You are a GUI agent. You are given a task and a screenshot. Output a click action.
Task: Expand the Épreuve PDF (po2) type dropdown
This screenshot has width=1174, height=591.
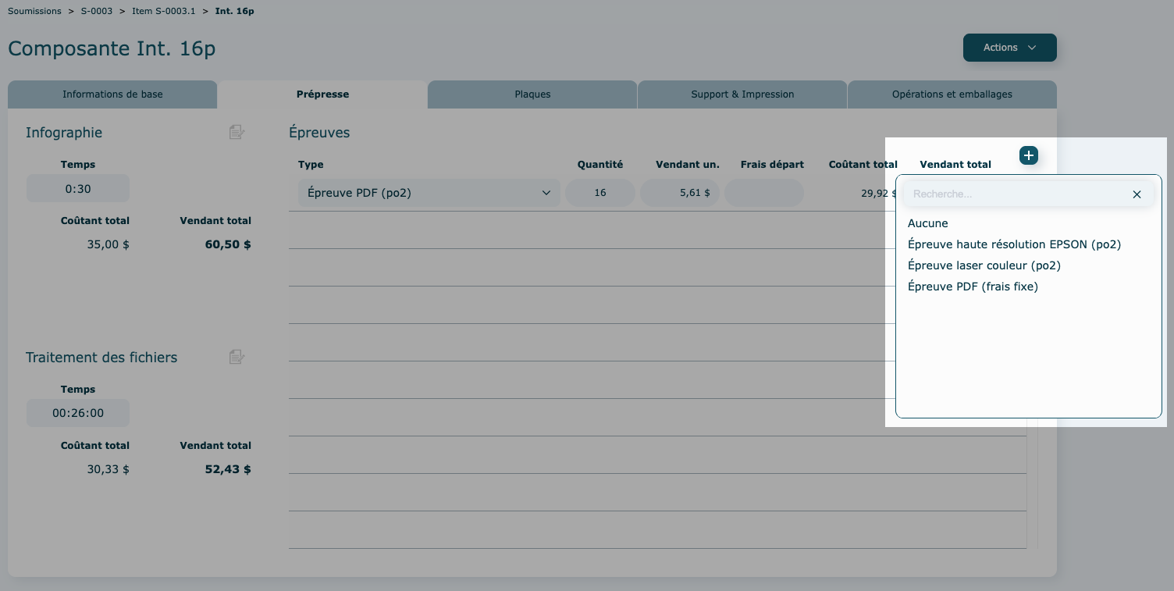(x=429, y=193)
